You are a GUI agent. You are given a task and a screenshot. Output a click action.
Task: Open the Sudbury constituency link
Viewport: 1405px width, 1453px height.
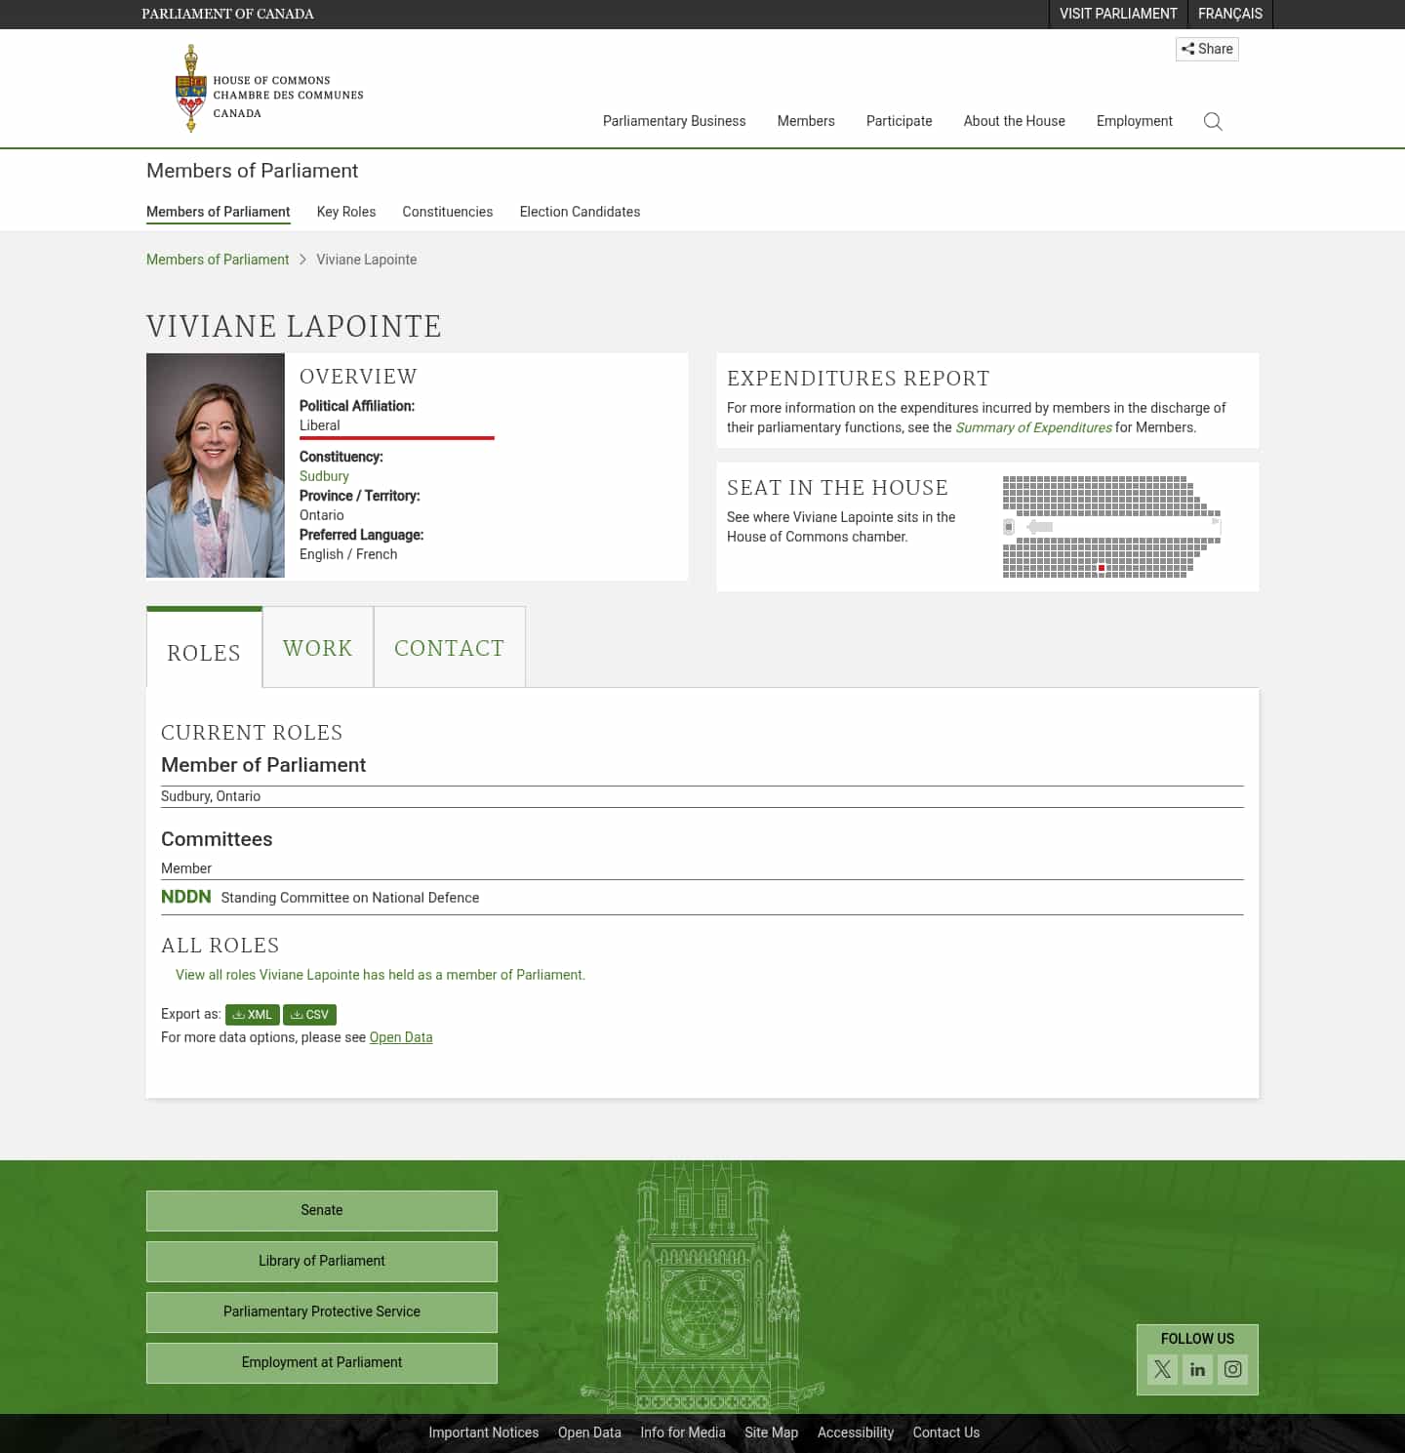[324, 476]
